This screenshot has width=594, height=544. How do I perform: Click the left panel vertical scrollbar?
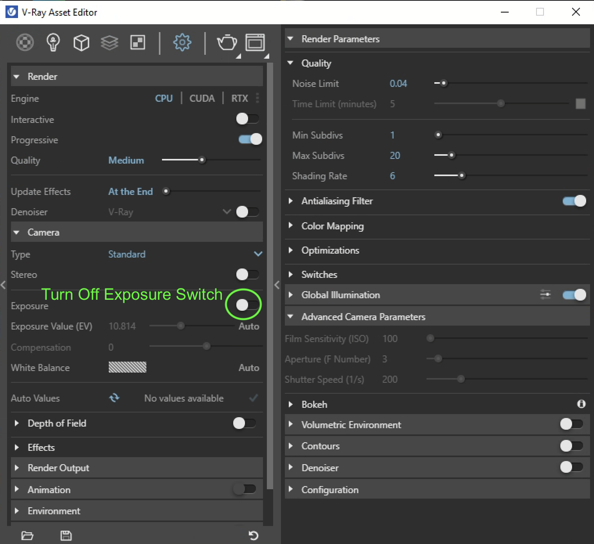(x=270, y=276)
